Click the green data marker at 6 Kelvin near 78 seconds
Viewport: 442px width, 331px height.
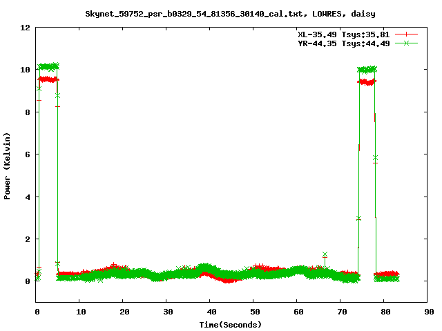click(x=375, y=158)
